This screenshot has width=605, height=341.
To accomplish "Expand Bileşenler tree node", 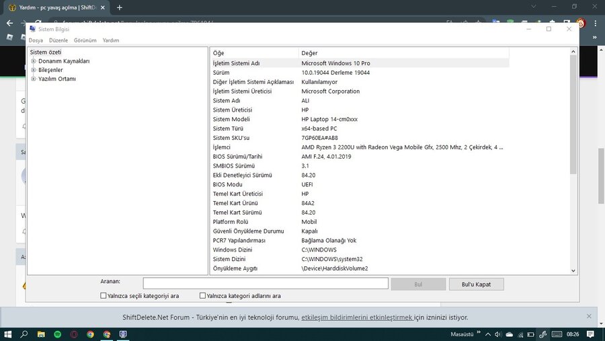I will (34, 70).
